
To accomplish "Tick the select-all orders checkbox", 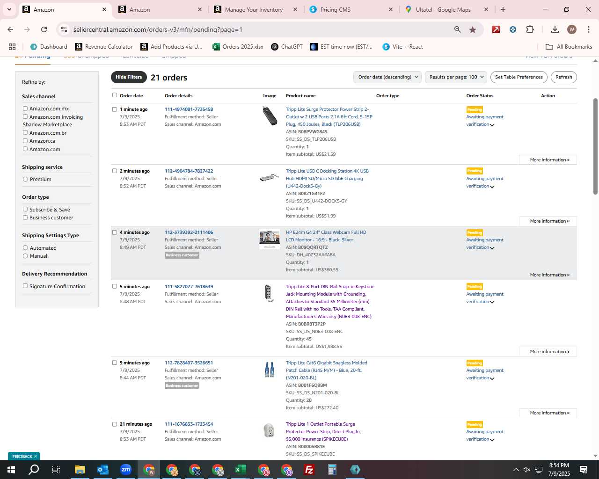I will 115,95.
